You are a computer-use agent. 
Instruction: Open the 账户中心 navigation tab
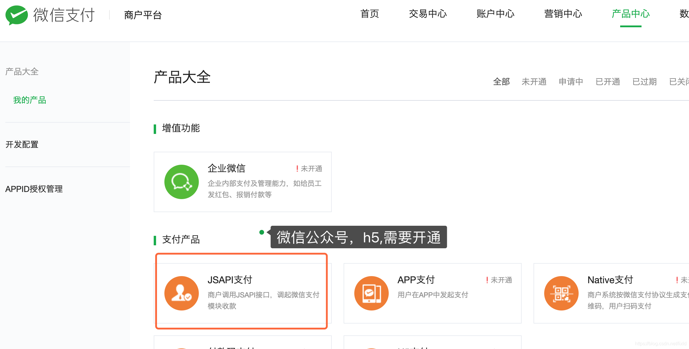495,14
